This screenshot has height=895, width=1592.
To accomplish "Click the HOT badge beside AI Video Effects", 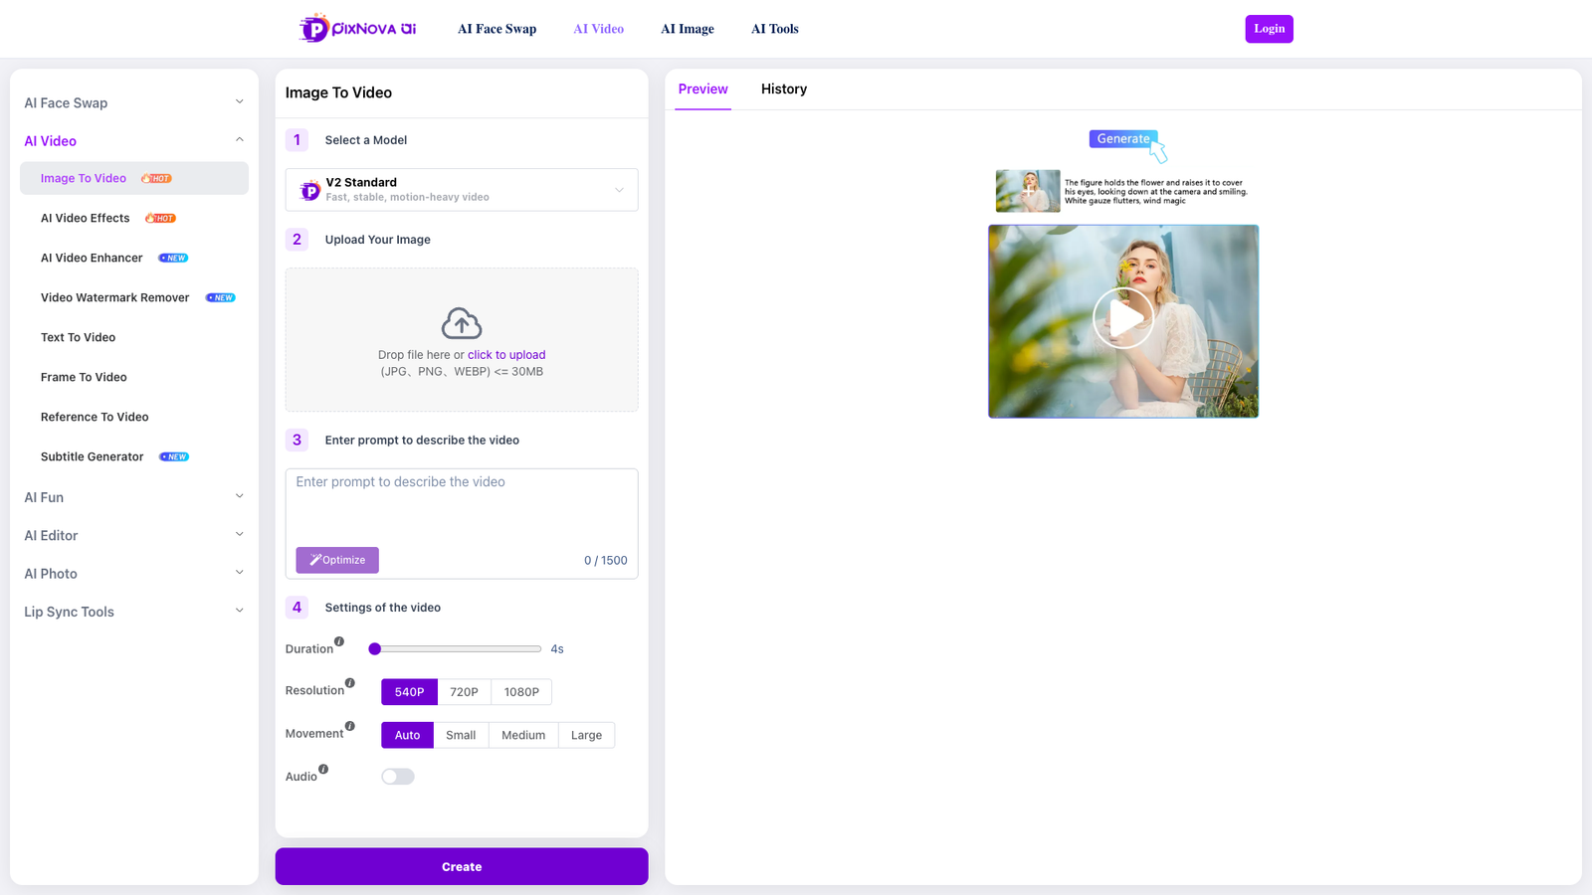I will [160, 219].
